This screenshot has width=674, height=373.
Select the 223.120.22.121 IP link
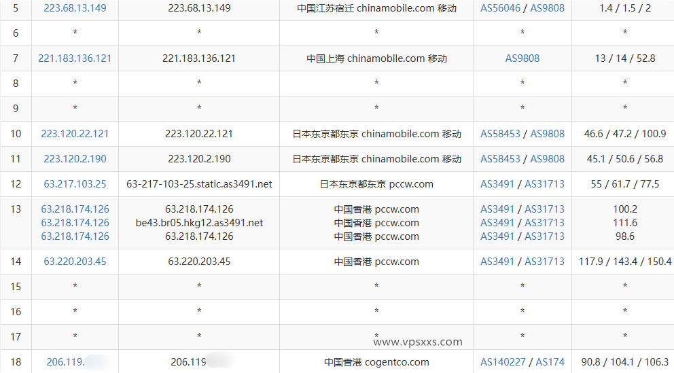(x=75, y=134)
